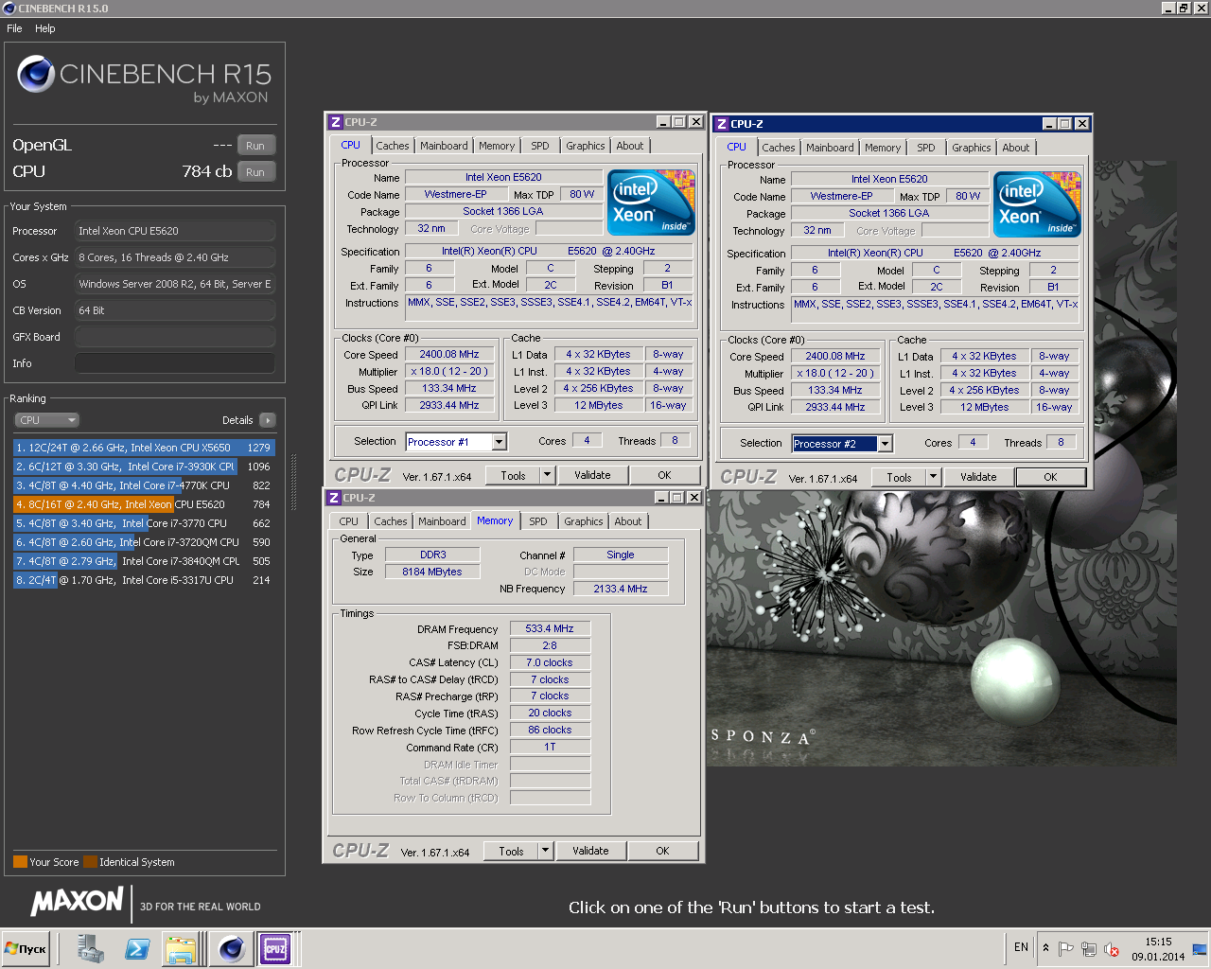The image size is (1211, 969).
Task: Open the CPU ranking type dropdown
Action: (x=46, y=420)
